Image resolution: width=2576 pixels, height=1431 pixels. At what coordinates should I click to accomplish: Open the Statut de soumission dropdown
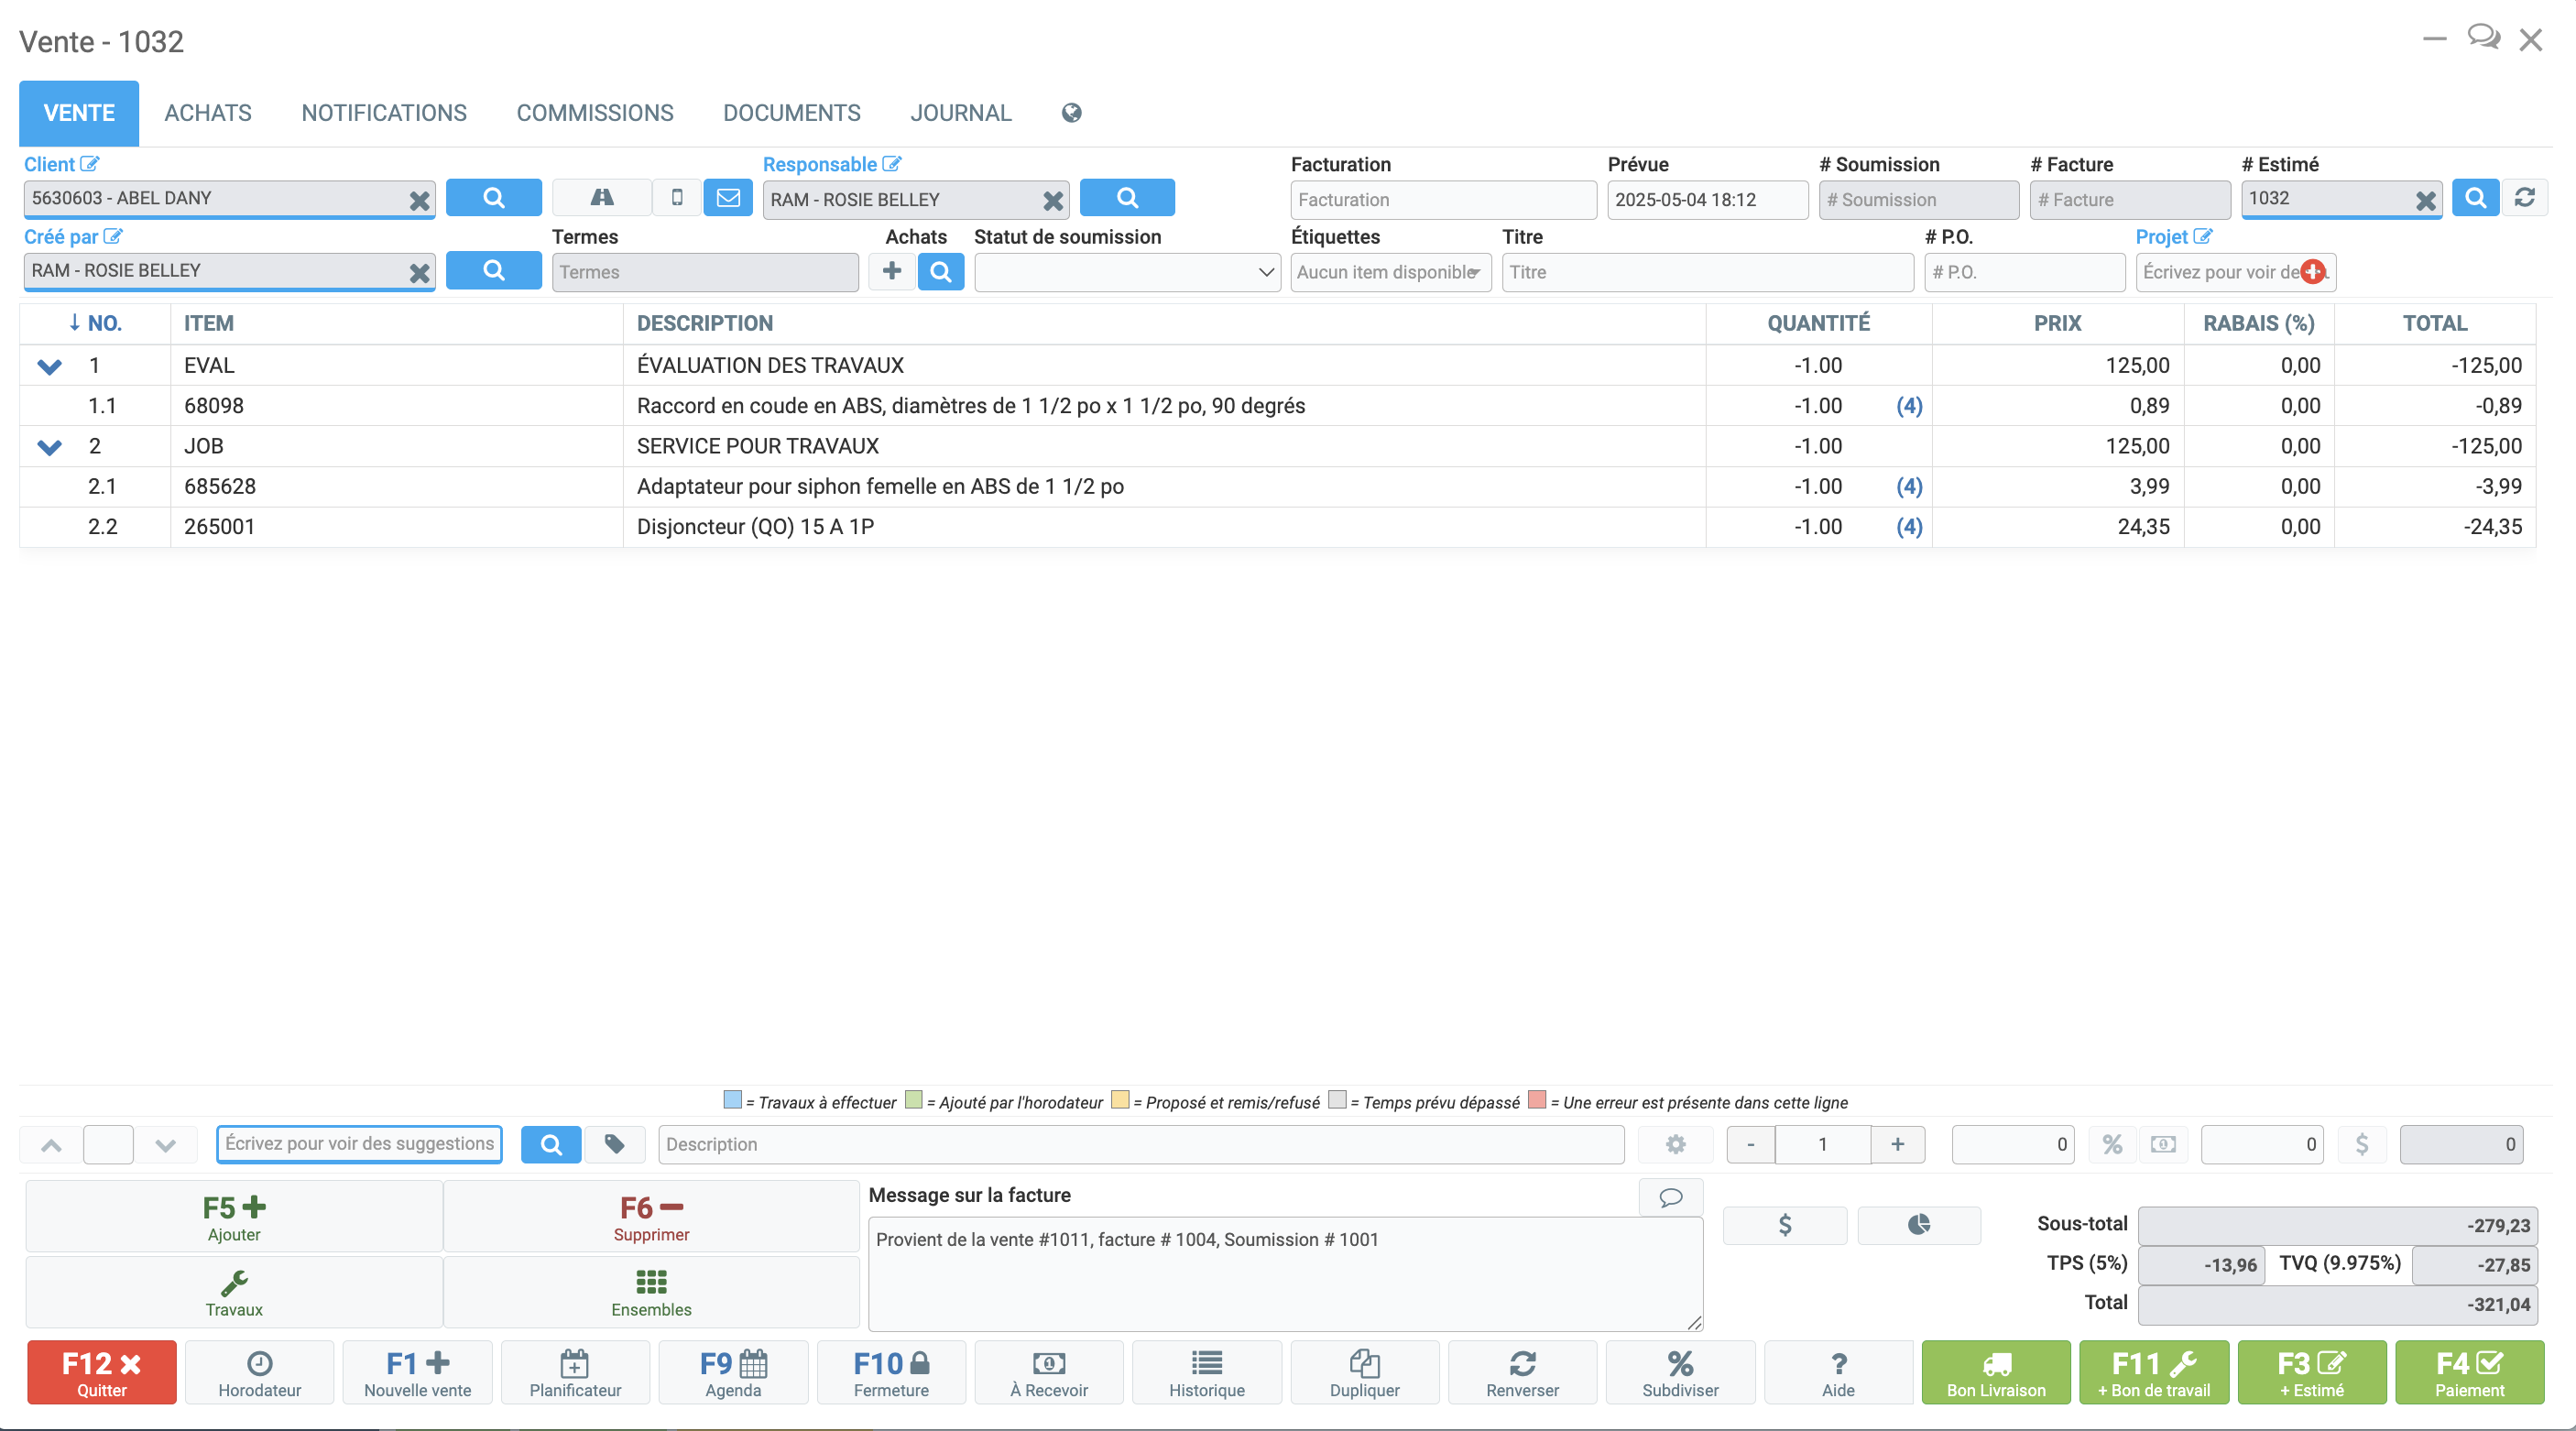click(x=1126, y=272)
